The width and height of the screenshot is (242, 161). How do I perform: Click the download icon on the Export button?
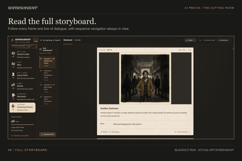click(x=186, y=40)
